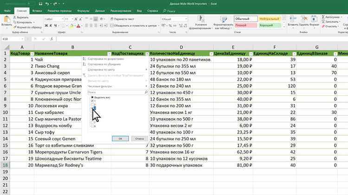Switch to the Формулы ribbon tab
Screen dimensions: 348x195
tap(83, 11)
